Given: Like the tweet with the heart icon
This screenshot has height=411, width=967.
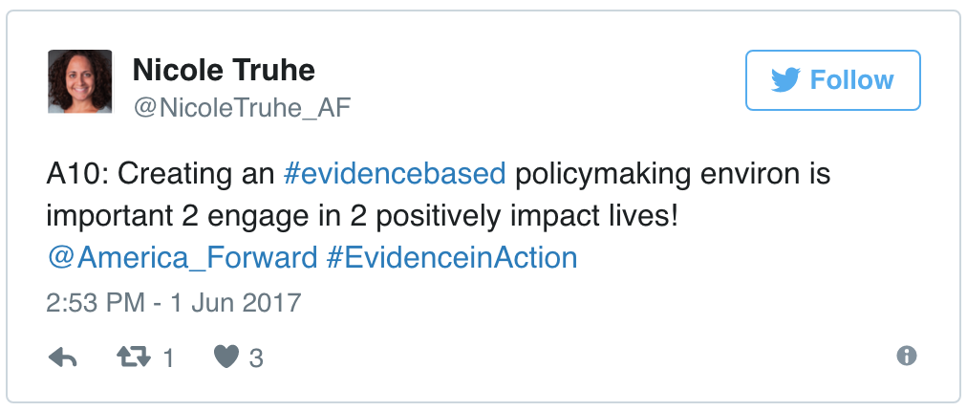Looking at the screenshot, I should [x=226, y=357].
